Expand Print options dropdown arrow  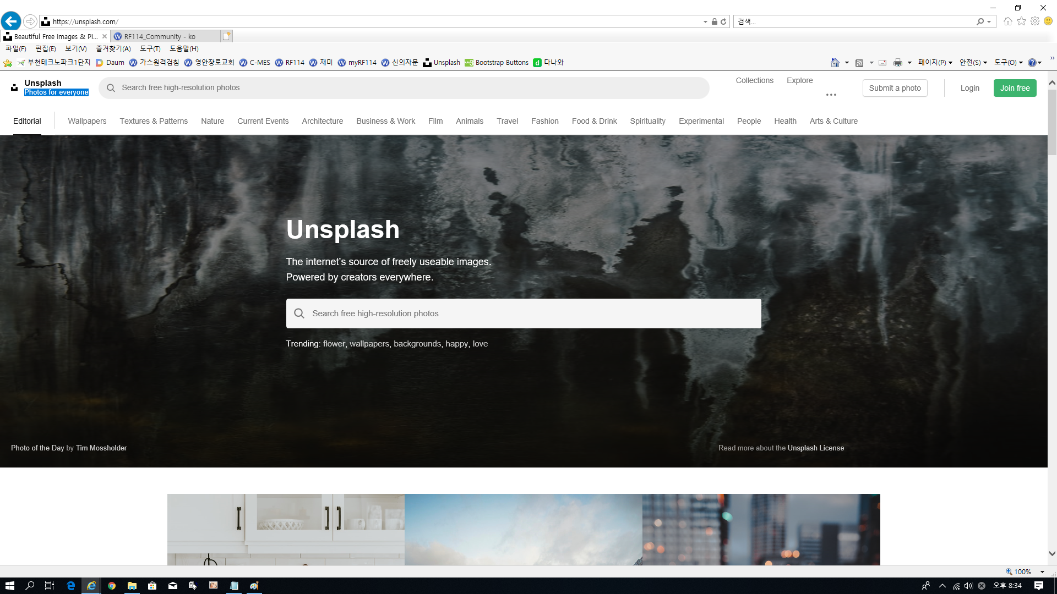coord(909,63)
